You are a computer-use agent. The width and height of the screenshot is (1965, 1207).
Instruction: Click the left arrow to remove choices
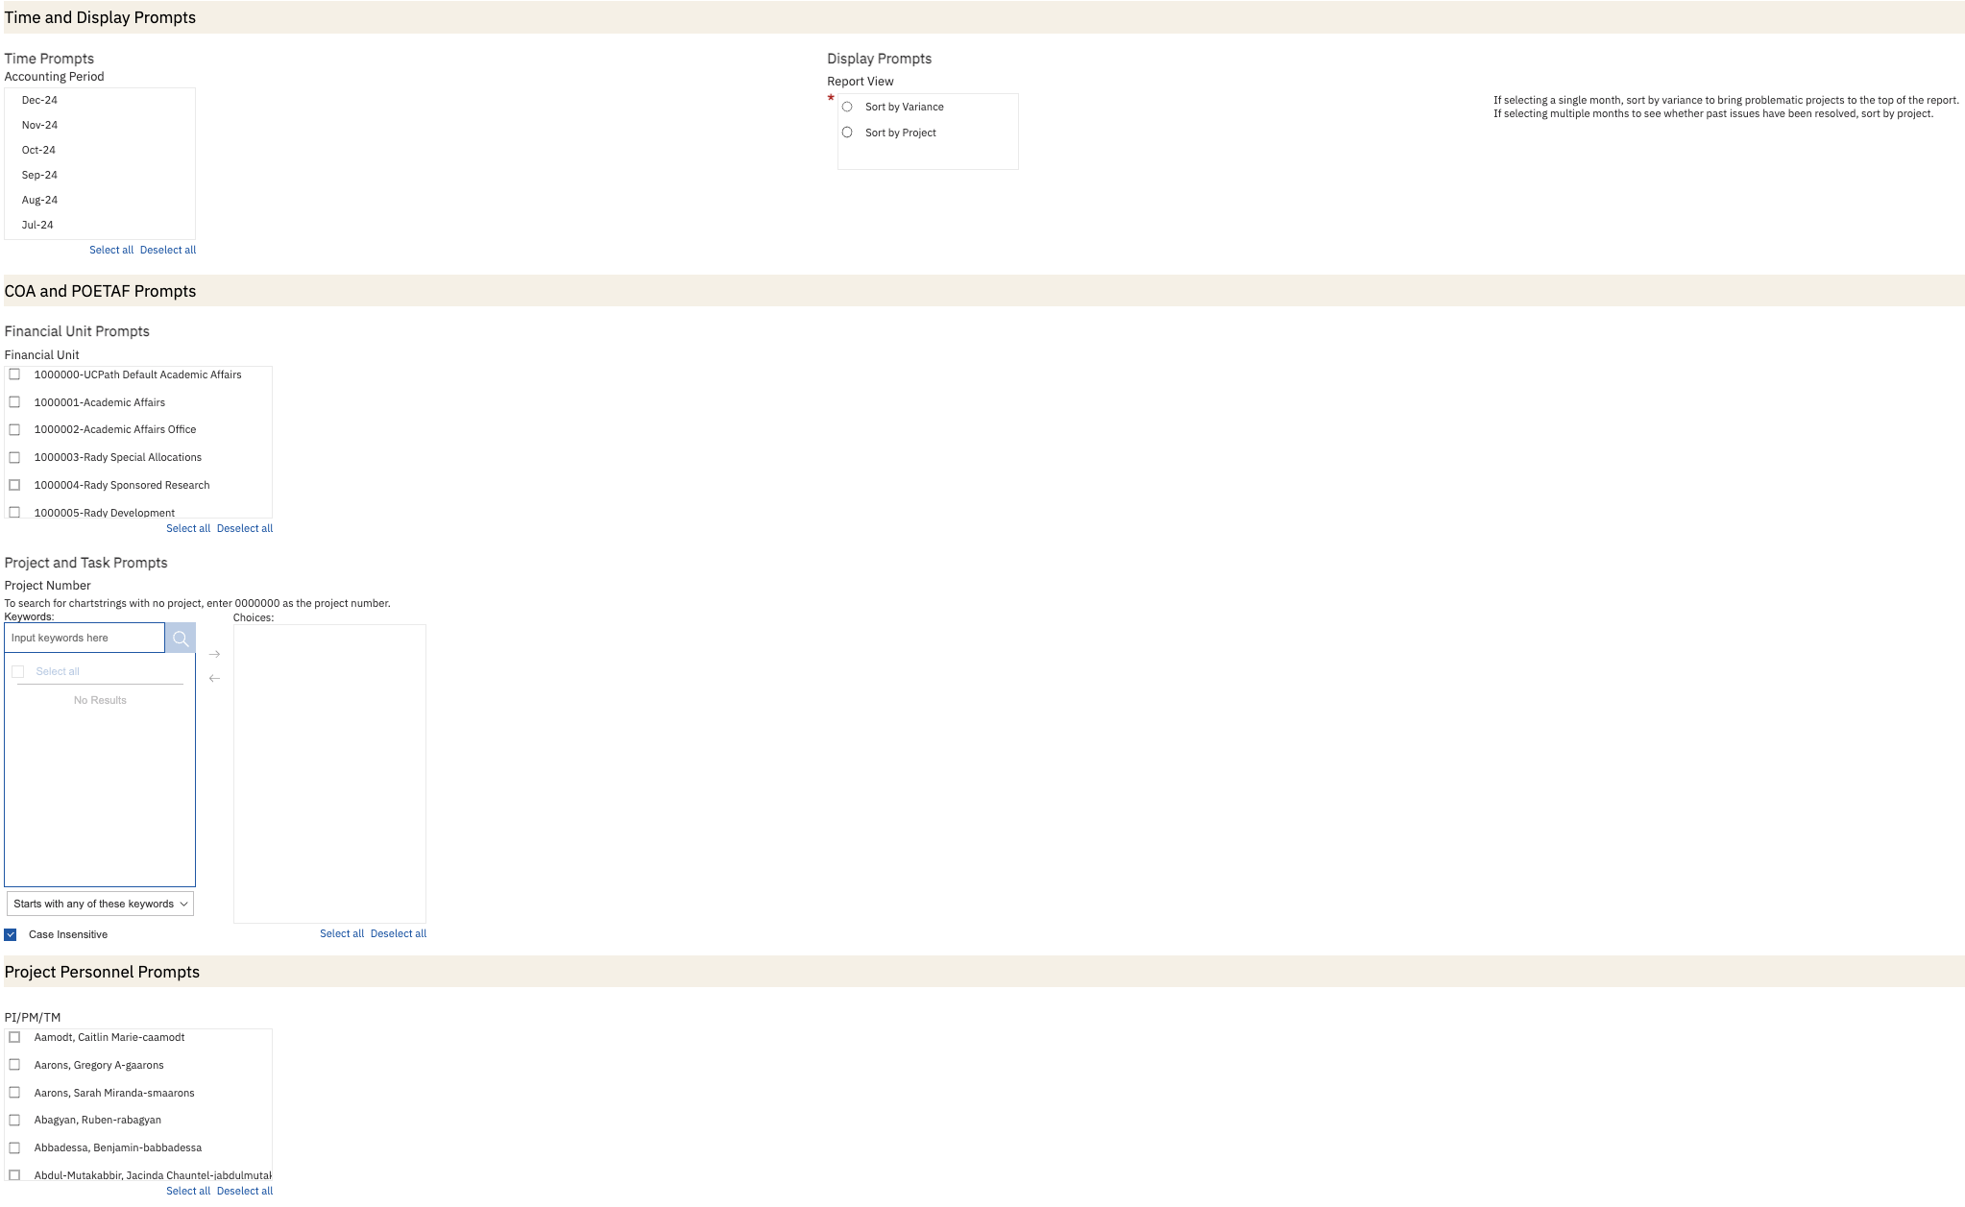214,678
